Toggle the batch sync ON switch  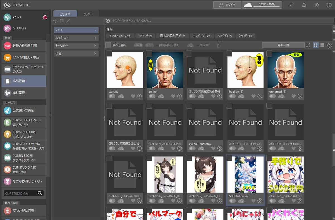(x=138, y=45)
